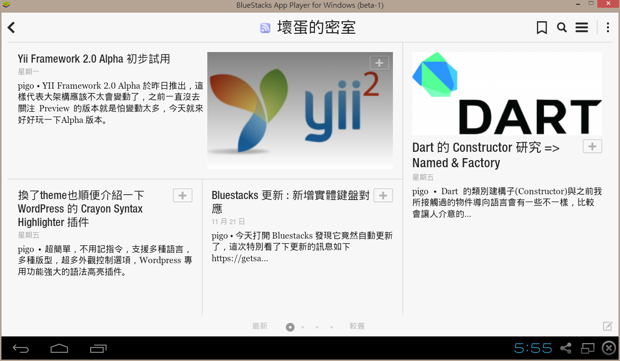Open search with the magnifier icon
Image resolution: width=620 pixels, height=361 pixels.
[x=562, y=27]
